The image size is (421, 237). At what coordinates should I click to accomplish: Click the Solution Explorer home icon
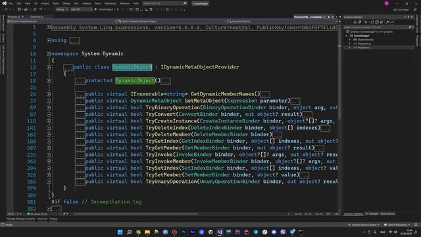(x=355, y=22)
